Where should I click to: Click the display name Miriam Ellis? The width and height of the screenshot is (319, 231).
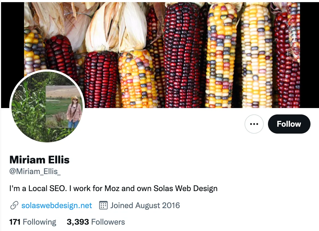point(39,160)
